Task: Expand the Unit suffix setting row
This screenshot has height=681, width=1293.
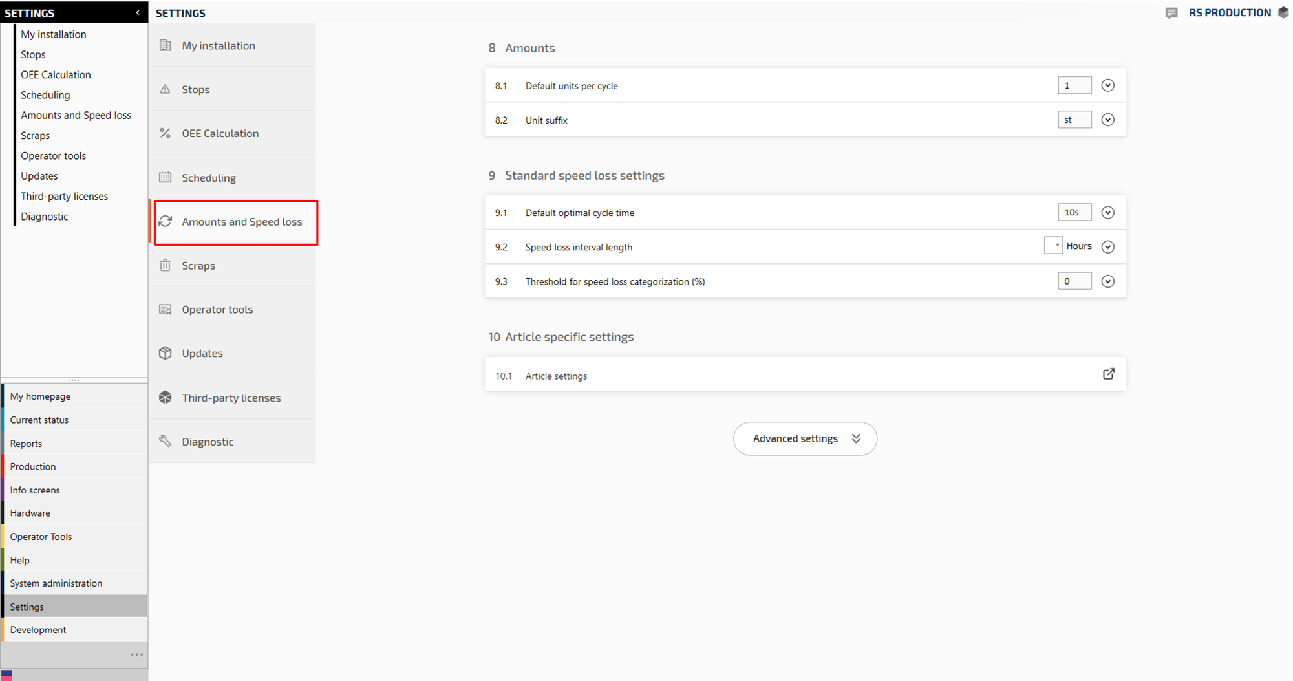Action: tap(1107, 120)
